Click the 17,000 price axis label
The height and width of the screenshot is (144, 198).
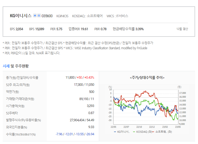click(x=182, y=93)
